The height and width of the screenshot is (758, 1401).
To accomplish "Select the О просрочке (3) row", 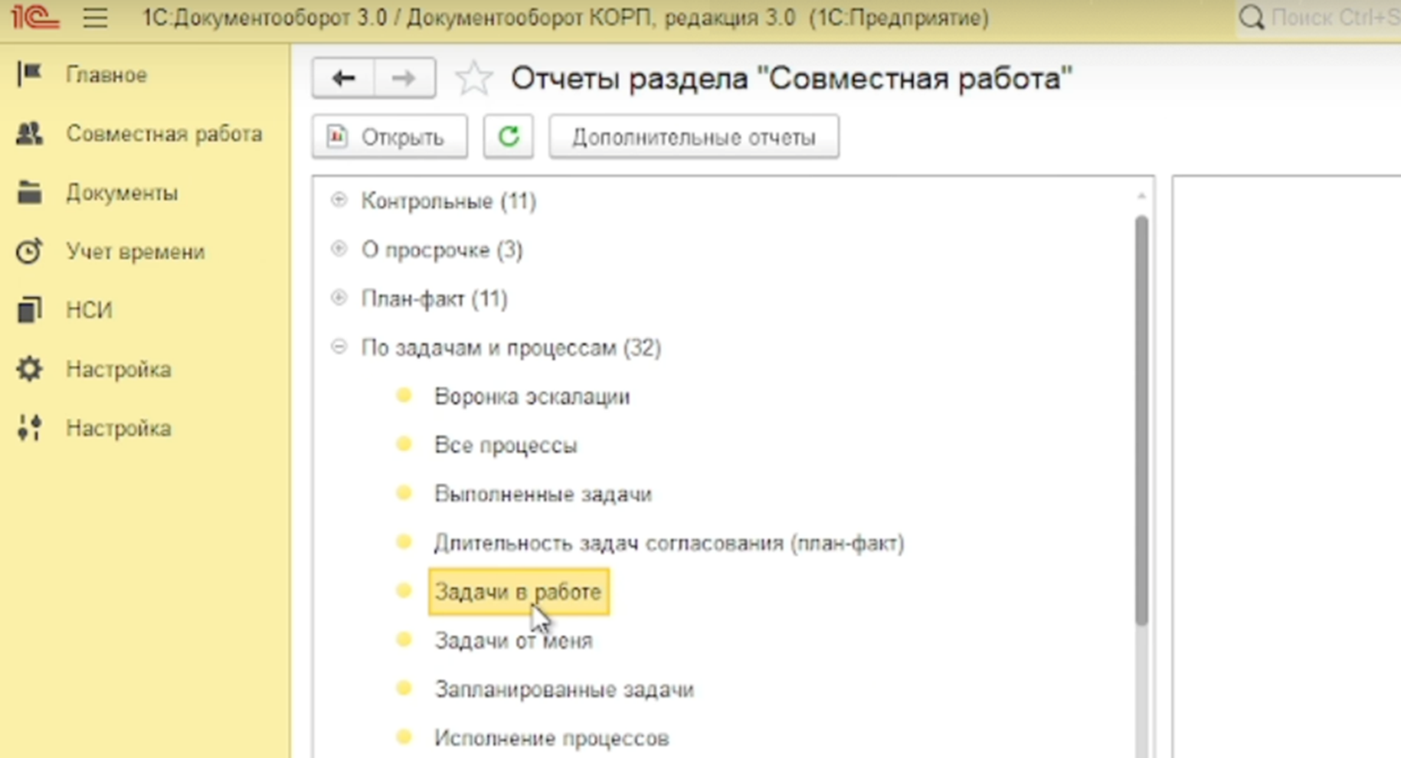I will (442, 250).
